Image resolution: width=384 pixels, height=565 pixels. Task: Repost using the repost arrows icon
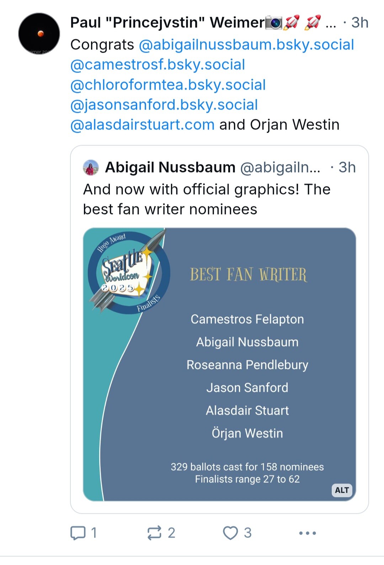pyautogui.click(x=154, y=533)
